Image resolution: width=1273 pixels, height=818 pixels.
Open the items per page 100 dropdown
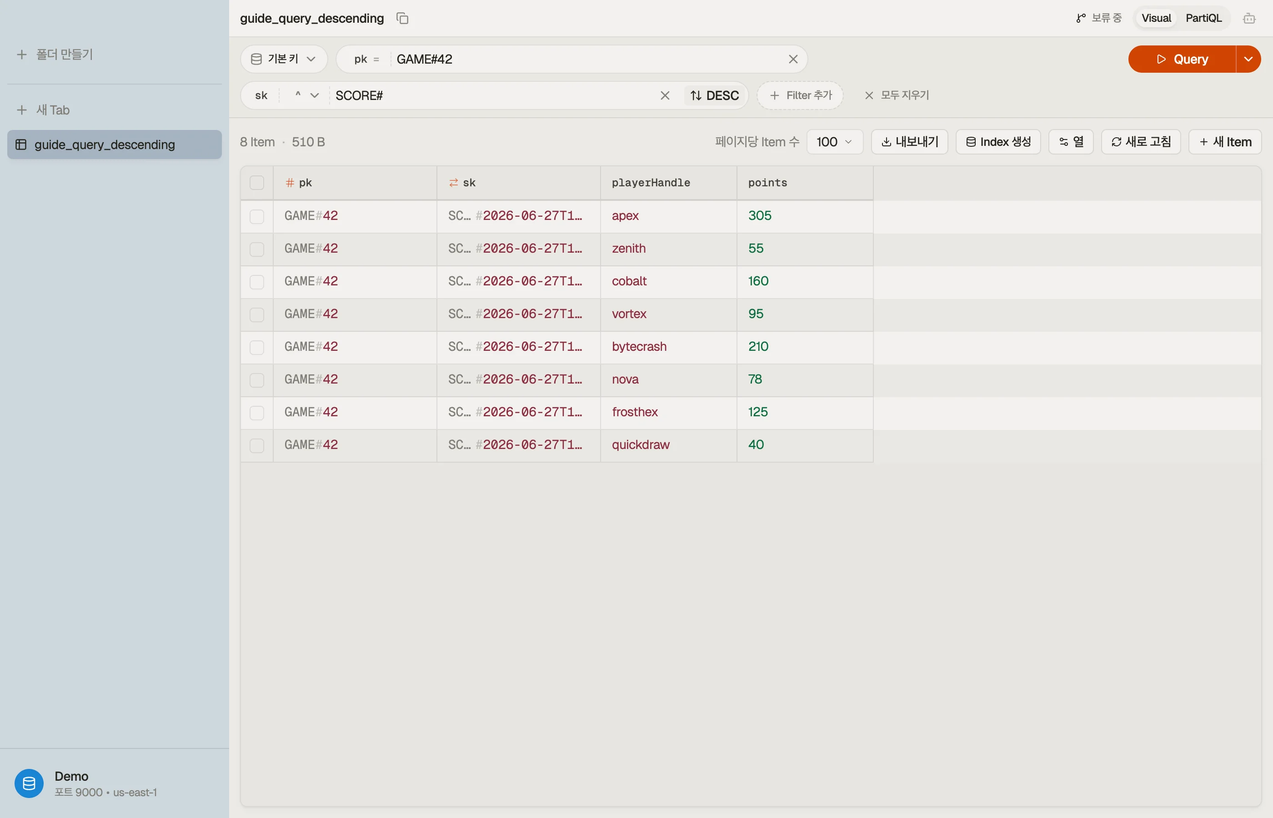[x=834, y=142]
